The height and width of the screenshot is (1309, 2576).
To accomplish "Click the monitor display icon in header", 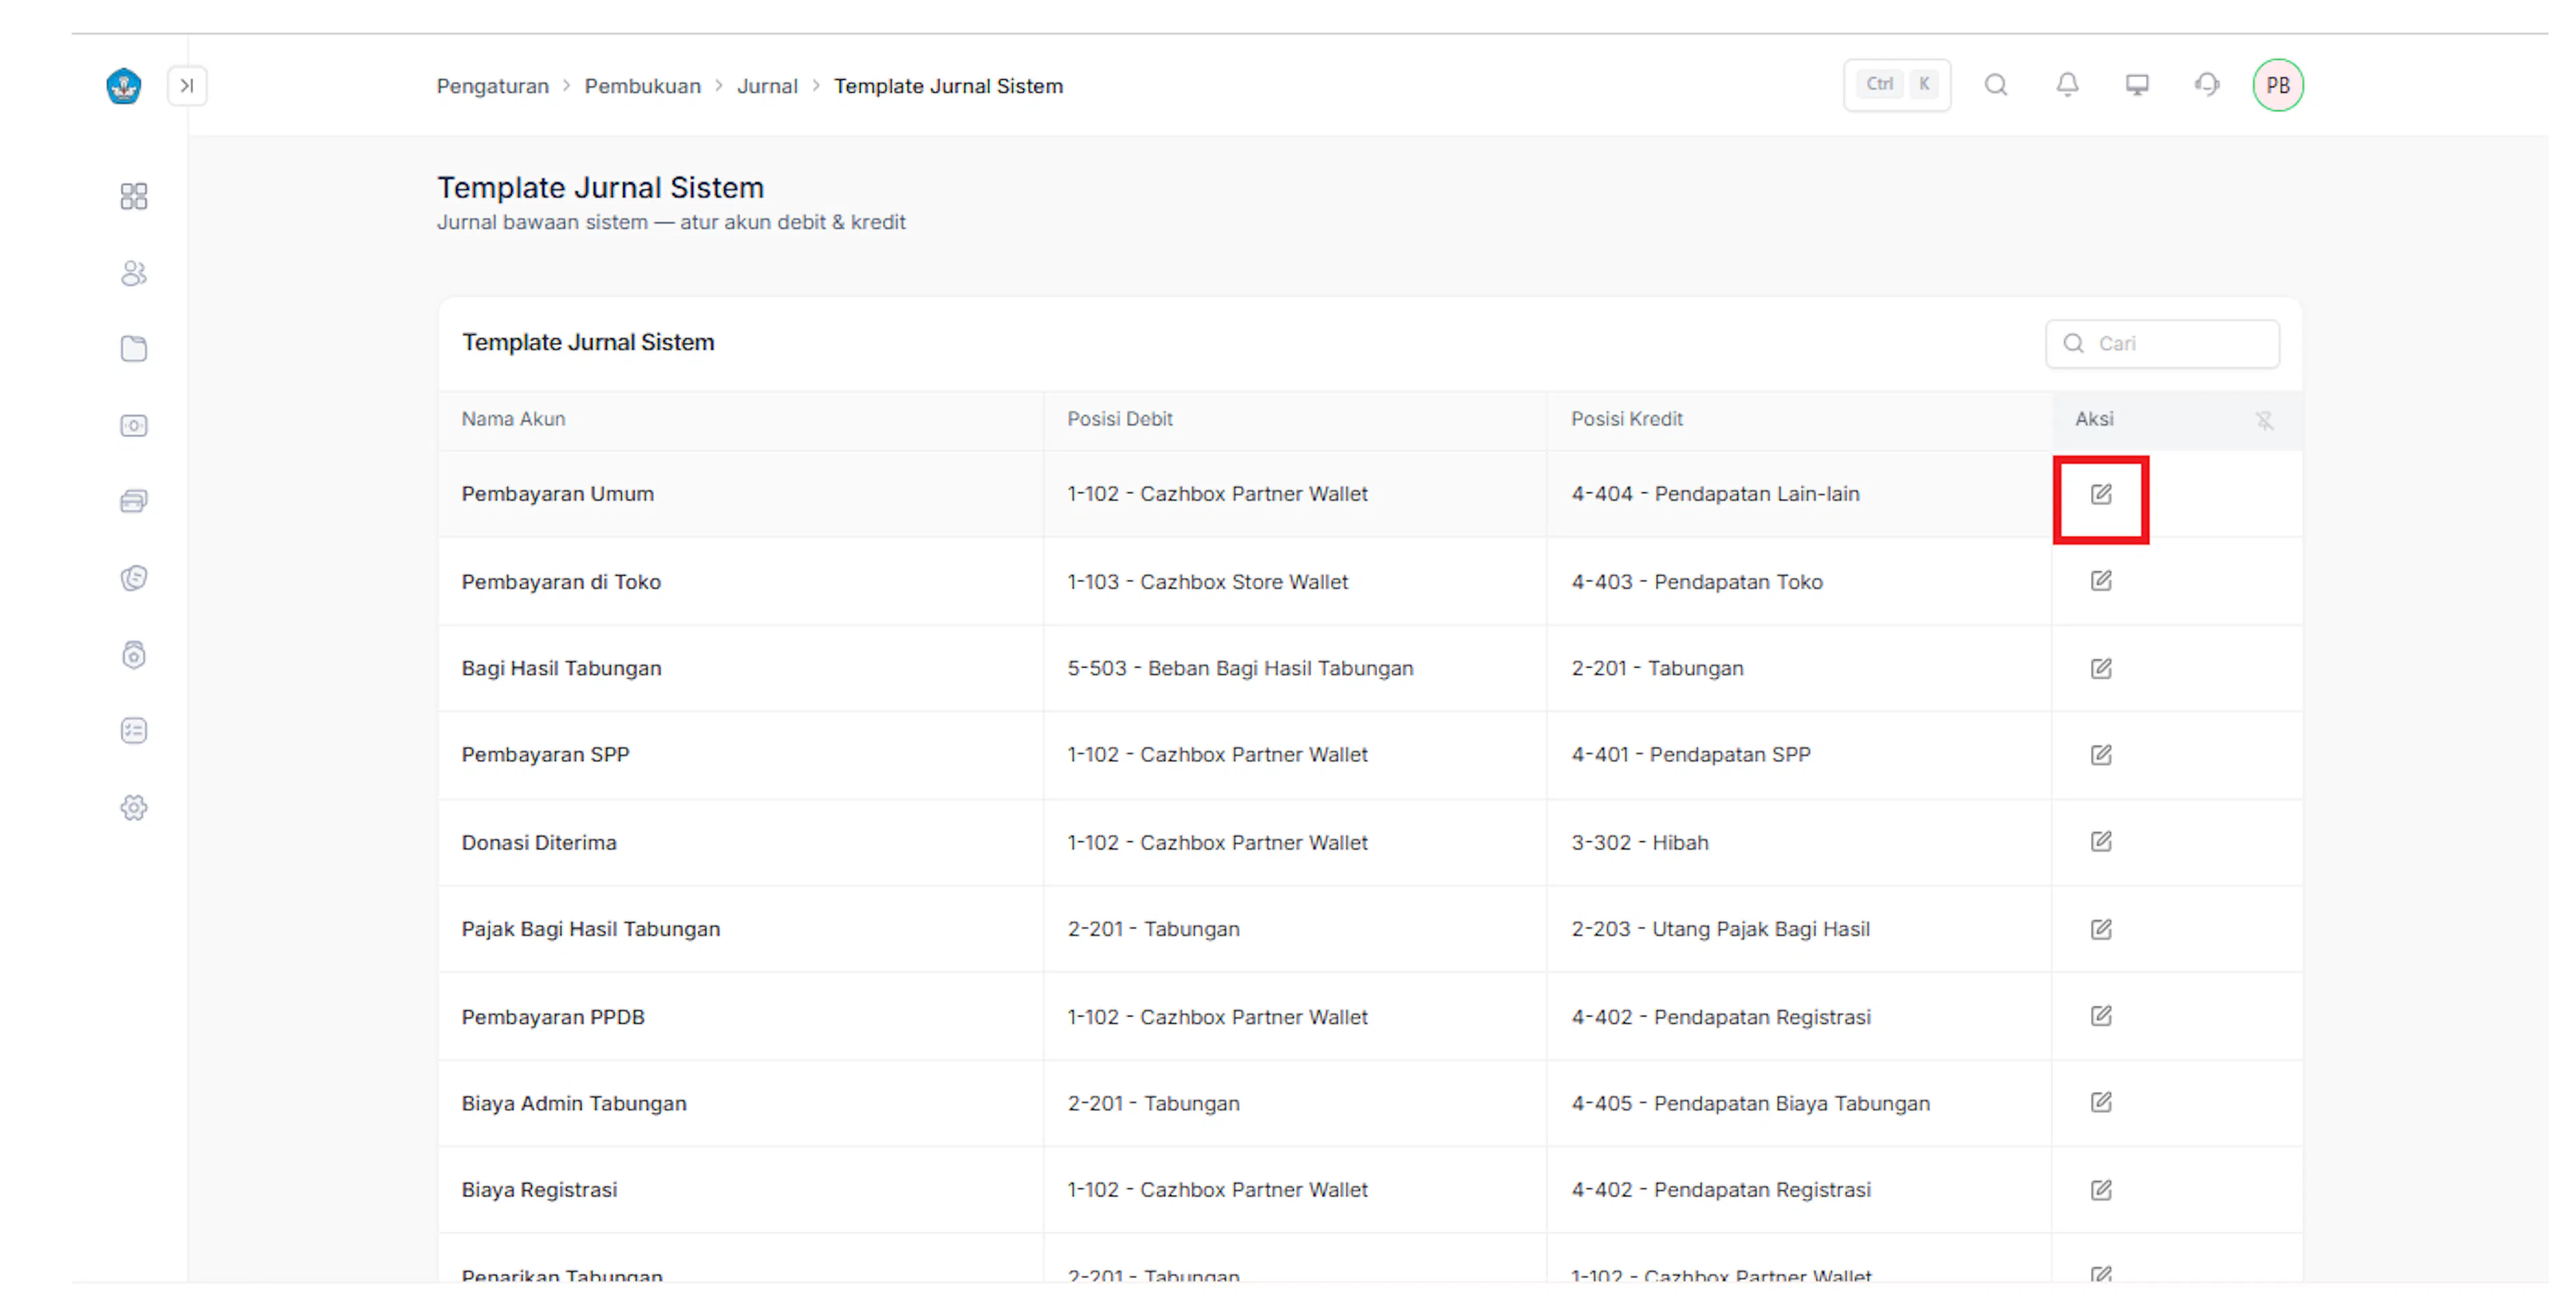I will 2137,85.
